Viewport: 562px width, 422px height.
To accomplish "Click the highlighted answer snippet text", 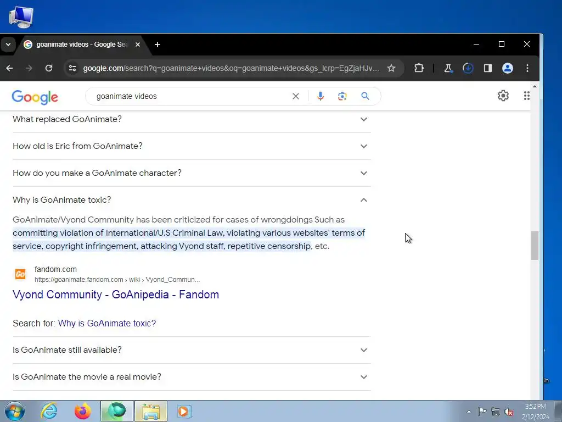I will pyautogui.click(x=189, y=240).
